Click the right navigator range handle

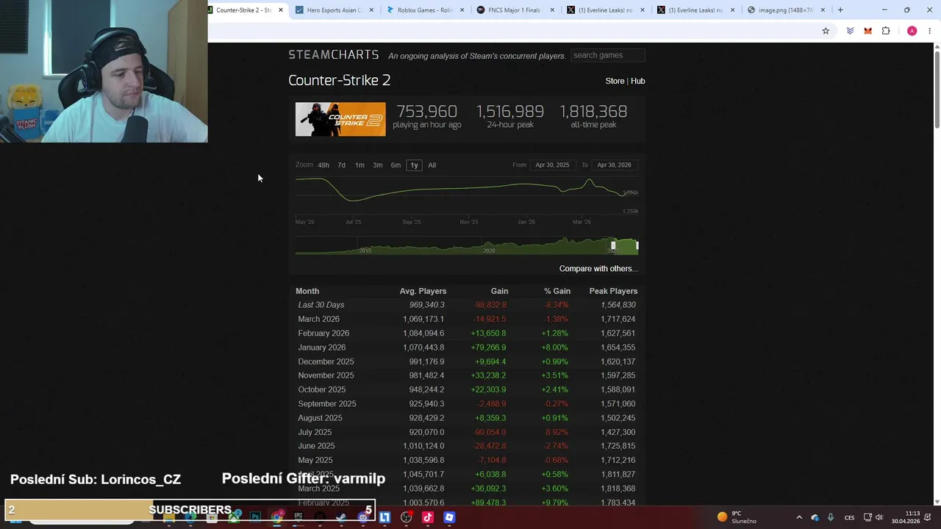637,245
